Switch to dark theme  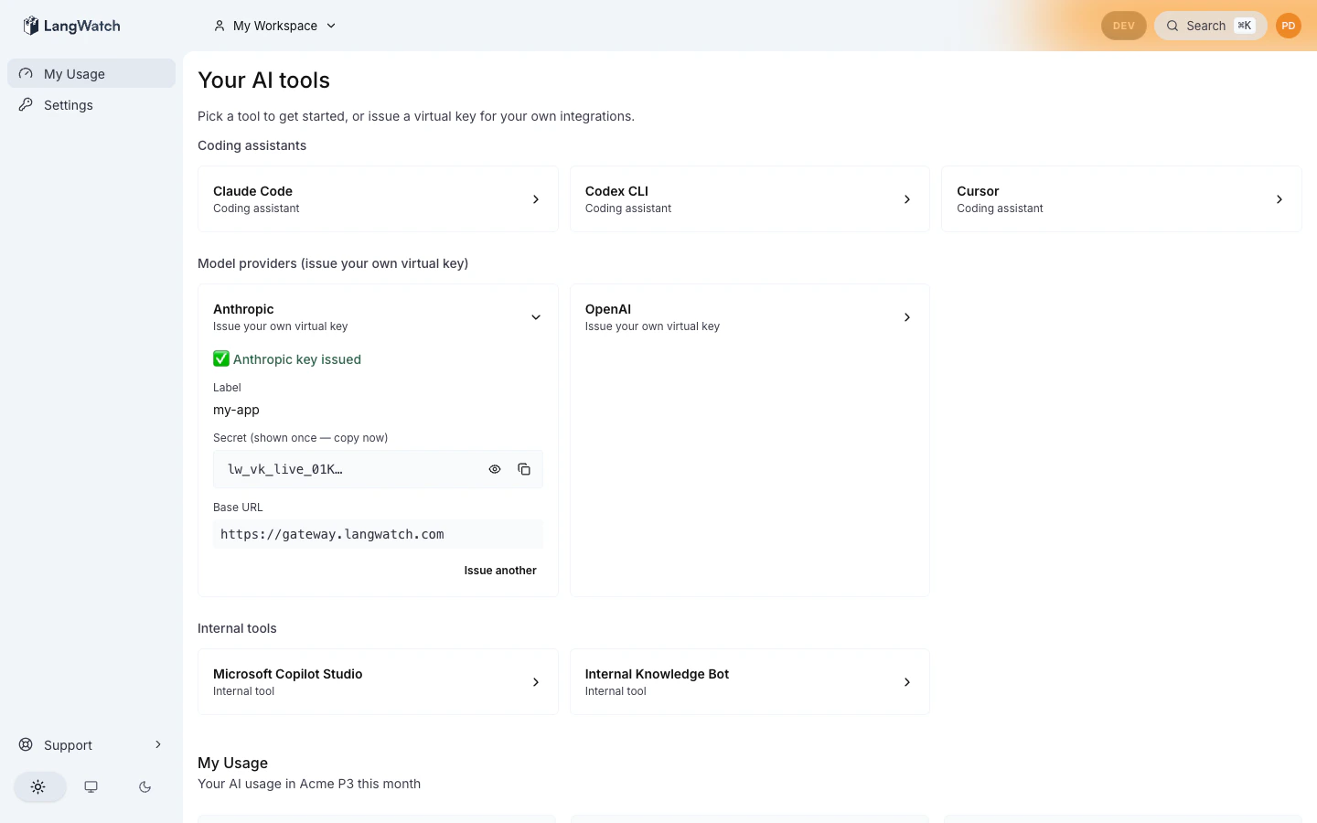pyautogui.click(x=145, y=786)
